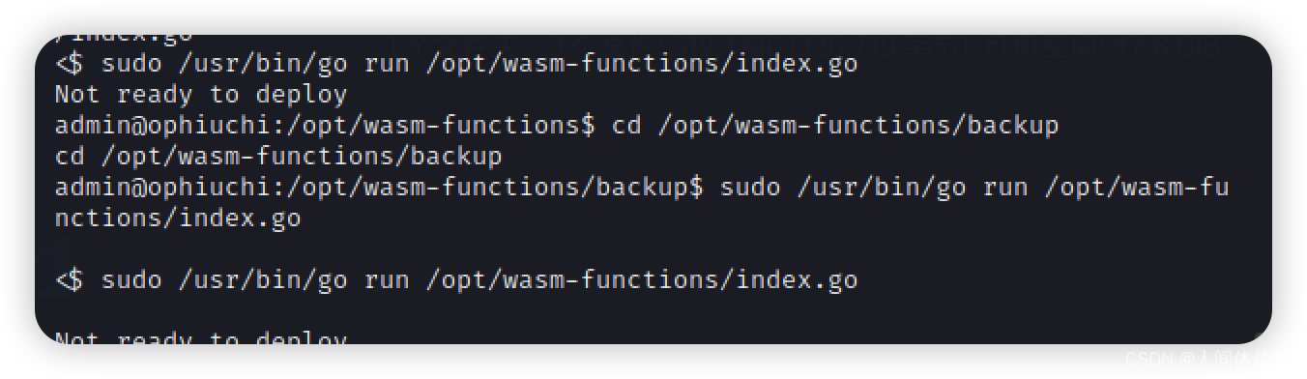Click the cut-off "Not ready to deploy" at bottom

click(201, 338)
